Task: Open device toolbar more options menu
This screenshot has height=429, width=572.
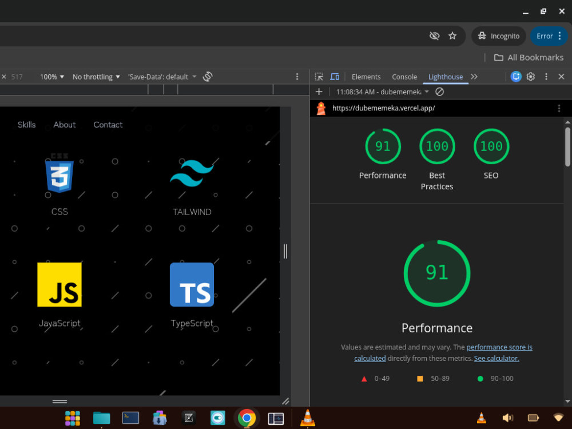Action: [x=297, y=77]
